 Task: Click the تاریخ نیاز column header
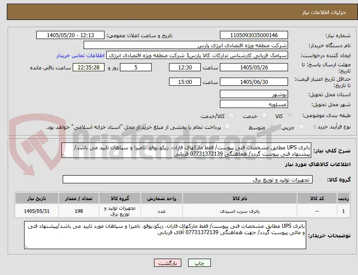36,198
